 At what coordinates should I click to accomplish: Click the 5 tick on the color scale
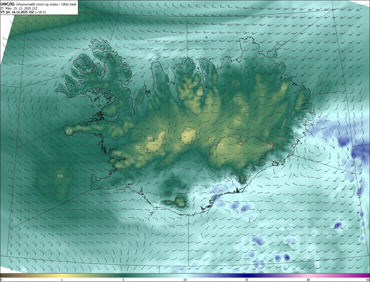pos(123,280)
